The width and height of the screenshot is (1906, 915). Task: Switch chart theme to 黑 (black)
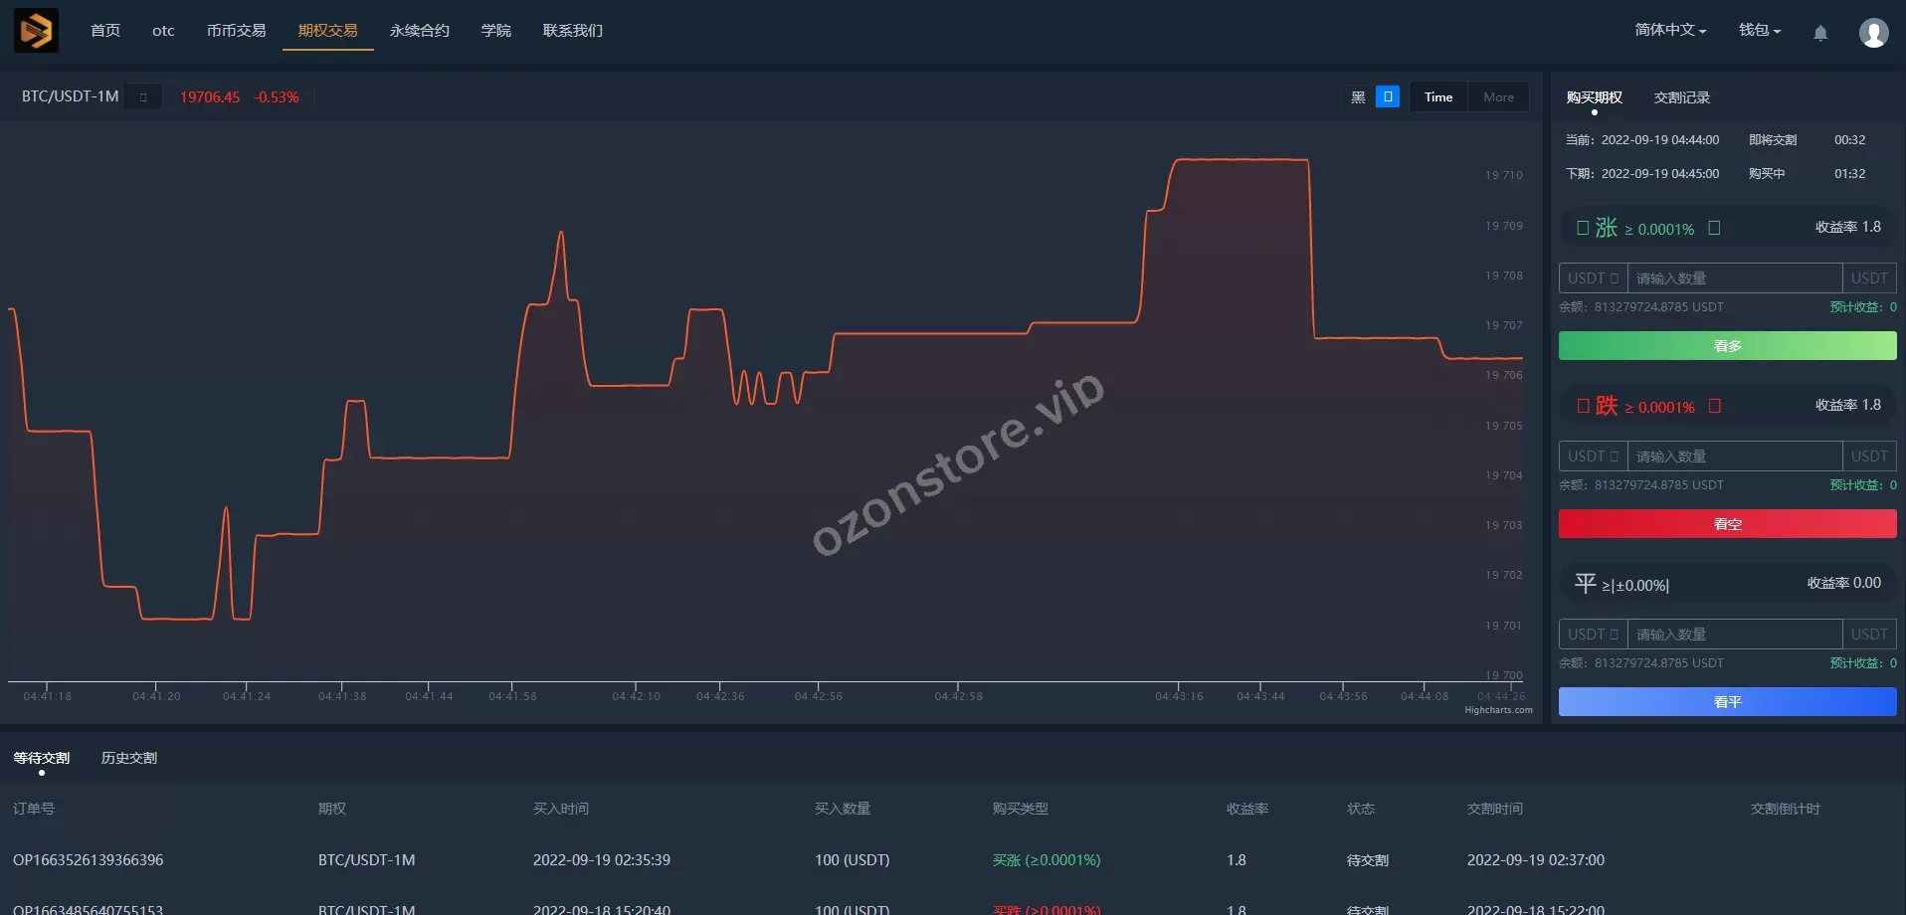pos(1358,96)
